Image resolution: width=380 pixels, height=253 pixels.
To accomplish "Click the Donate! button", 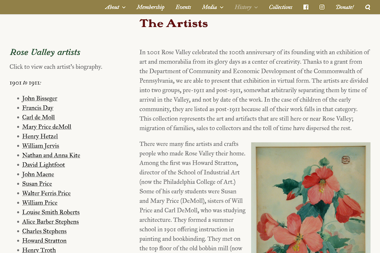I will [345, 7].
